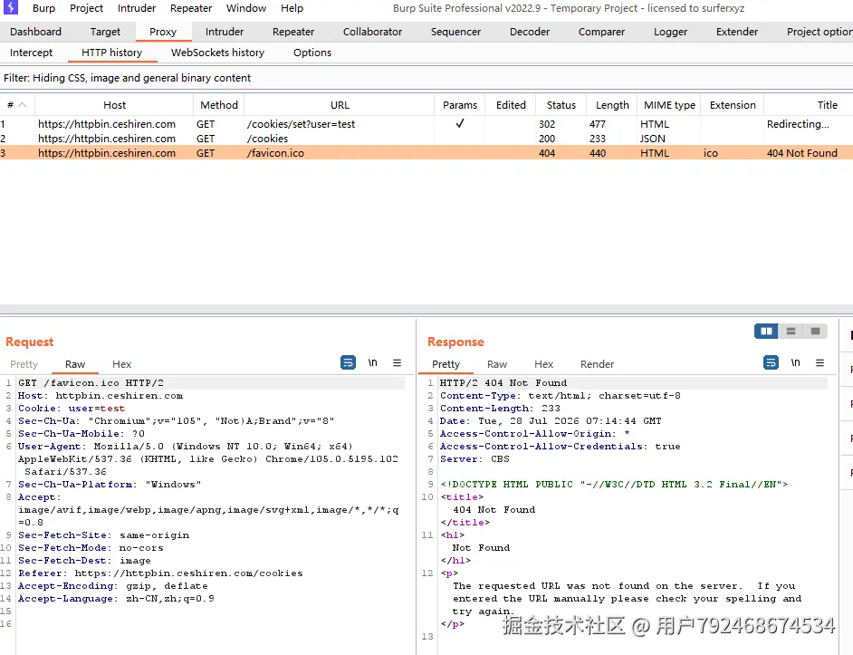Viewport: 853px width, 655px height.
Task: Open the Repeater menu
Action: tap(191, 8)
